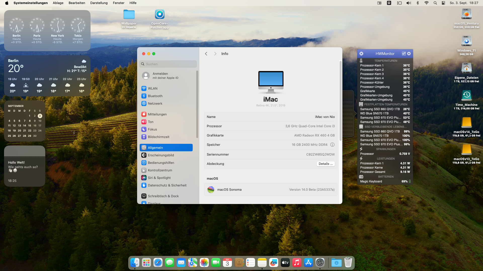Click Prozessor Gesamt power row in HWMonitor
Image resolution: width=483 pixels, height=271 pixels.
coord(385,172)
